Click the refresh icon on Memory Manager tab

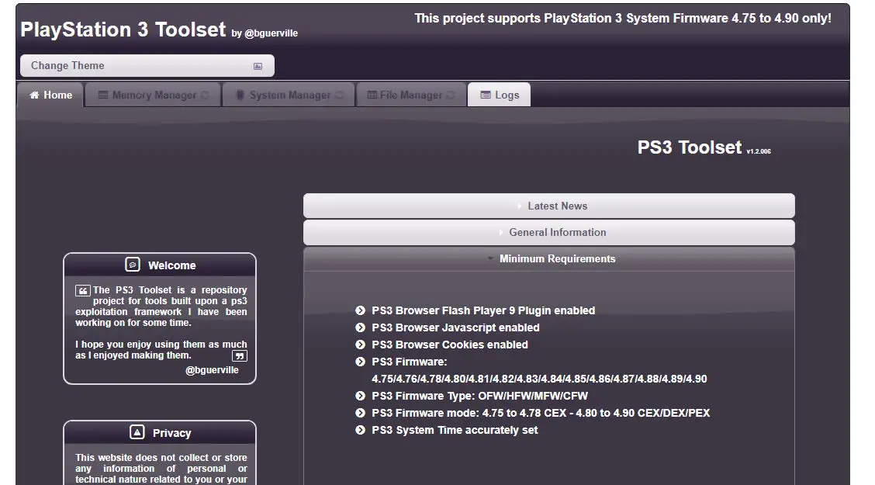coord(205,95)
